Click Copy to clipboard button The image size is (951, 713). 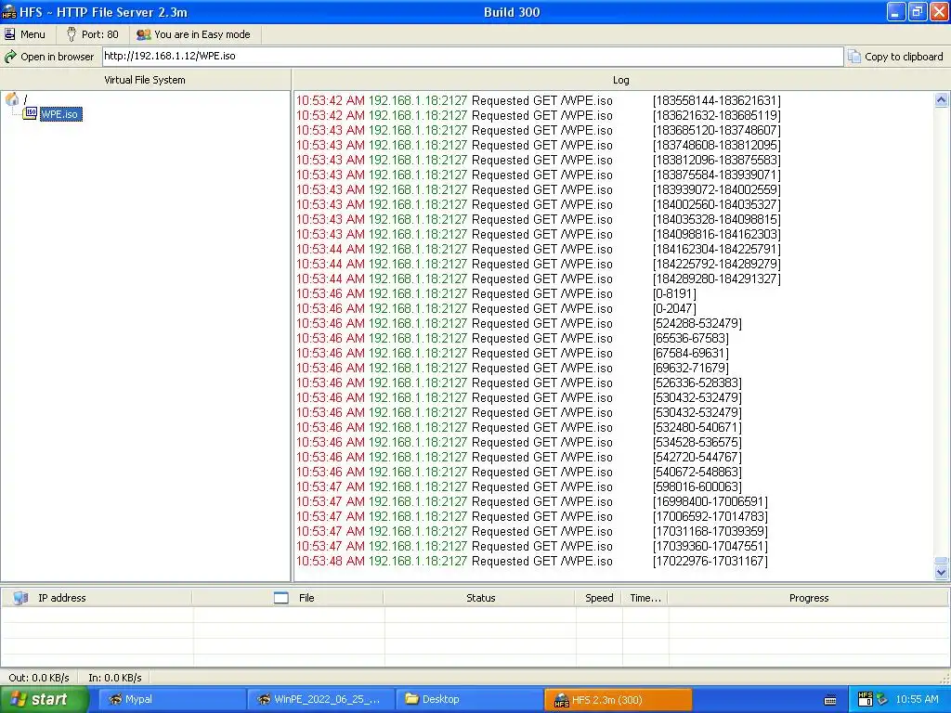coord(896,57)
